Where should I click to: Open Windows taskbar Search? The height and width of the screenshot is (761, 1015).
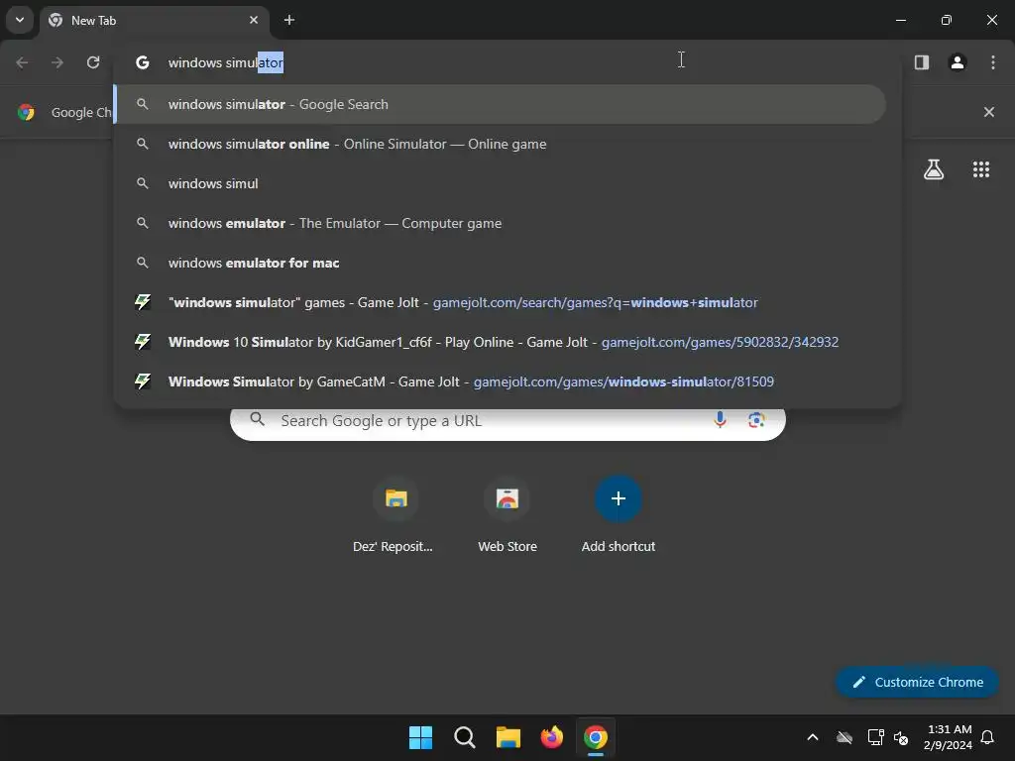click(465, 737)
